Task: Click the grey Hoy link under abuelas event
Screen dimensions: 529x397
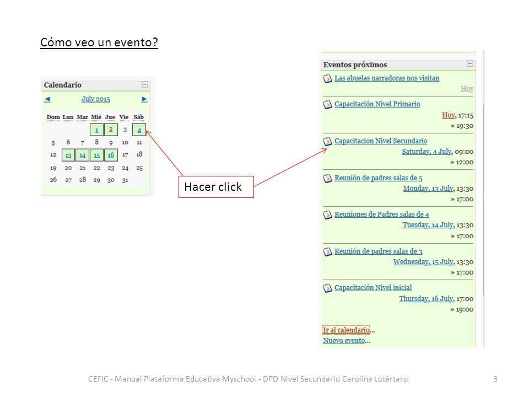Action: pos(467,88)
